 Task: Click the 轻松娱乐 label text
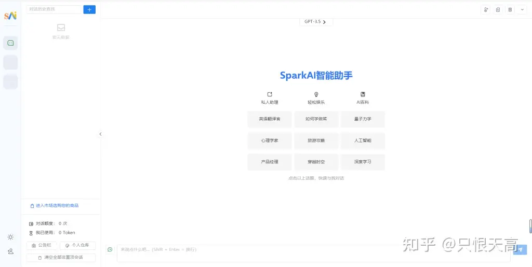[x=316, y=102]
